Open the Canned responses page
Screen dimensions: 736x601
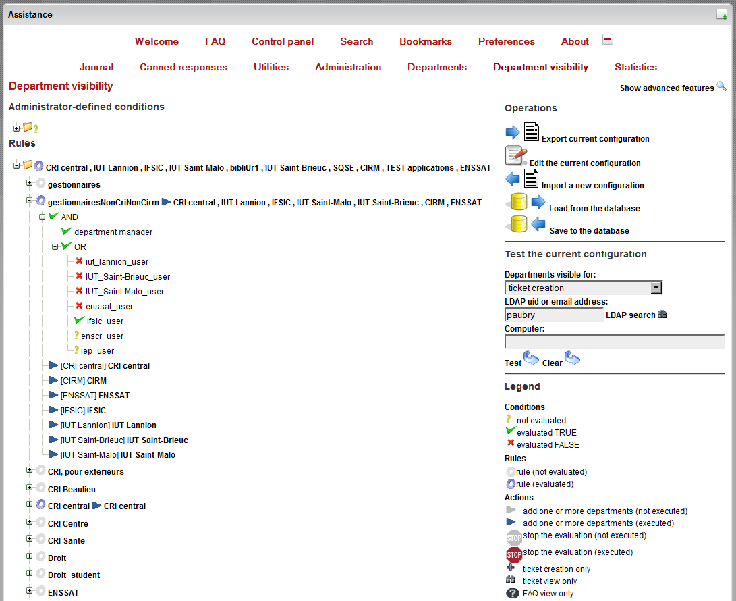pyautogui.click(x=183, y=67)
